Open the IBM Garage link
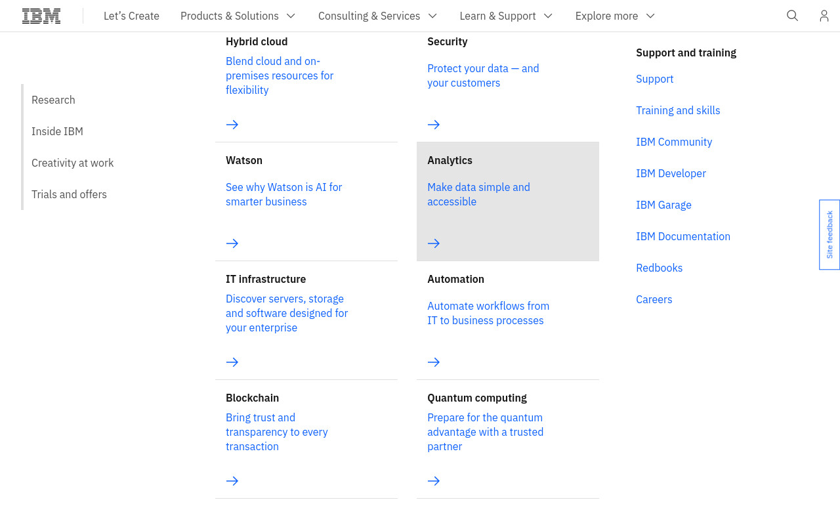Image resolution: width=840 pixels, height=525 pixels. 663,205
